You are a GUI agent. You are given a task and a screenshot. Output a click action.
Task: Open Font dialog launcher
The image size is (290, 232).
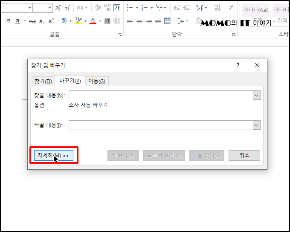(120, 35)
